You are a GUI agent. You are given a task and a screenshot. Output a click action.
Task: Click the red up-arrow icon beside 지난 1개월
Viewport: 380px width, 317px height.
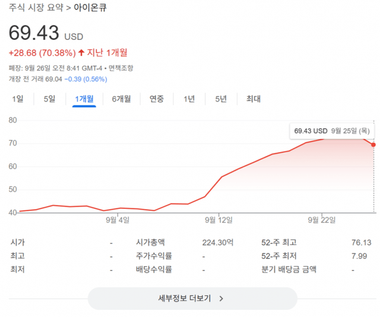click(81, 53)
